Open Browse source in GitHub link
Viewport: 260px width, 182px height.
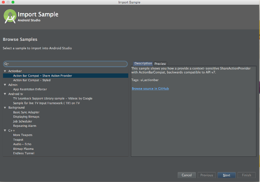(150, 89)
